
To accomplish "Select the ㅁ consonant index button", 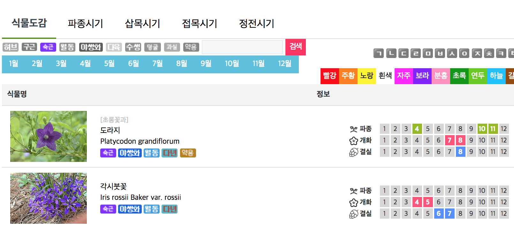I will pyautogui.click(x=428, y=53).
